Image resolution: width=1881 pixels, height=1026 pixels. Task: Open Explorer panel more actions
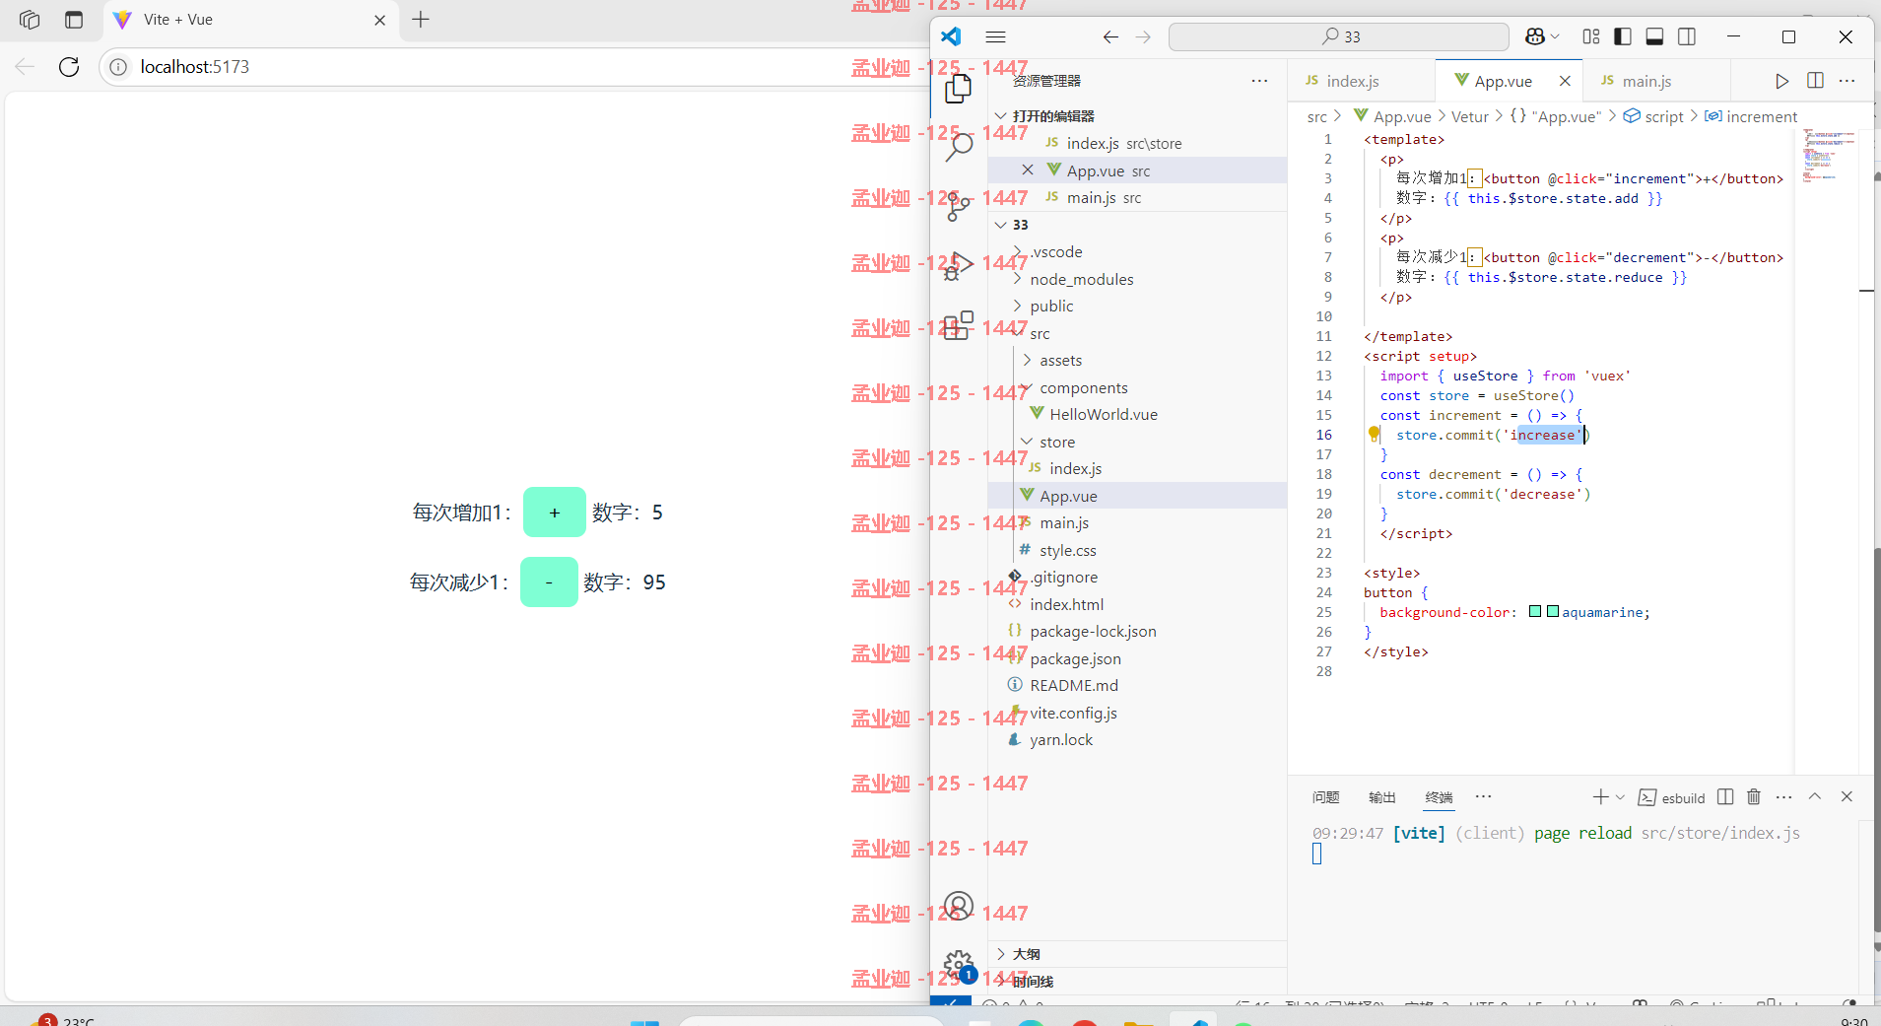point(1259,81)
